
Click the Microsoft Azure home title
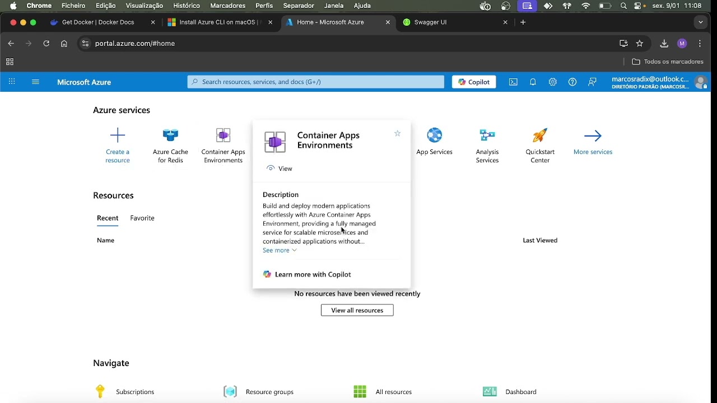(x=84, y=82)
